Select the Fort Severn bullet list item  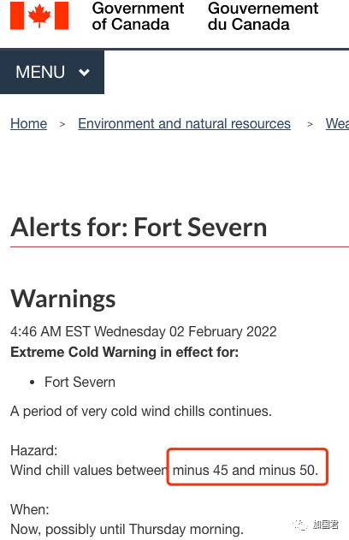click(x=80, y=383)
